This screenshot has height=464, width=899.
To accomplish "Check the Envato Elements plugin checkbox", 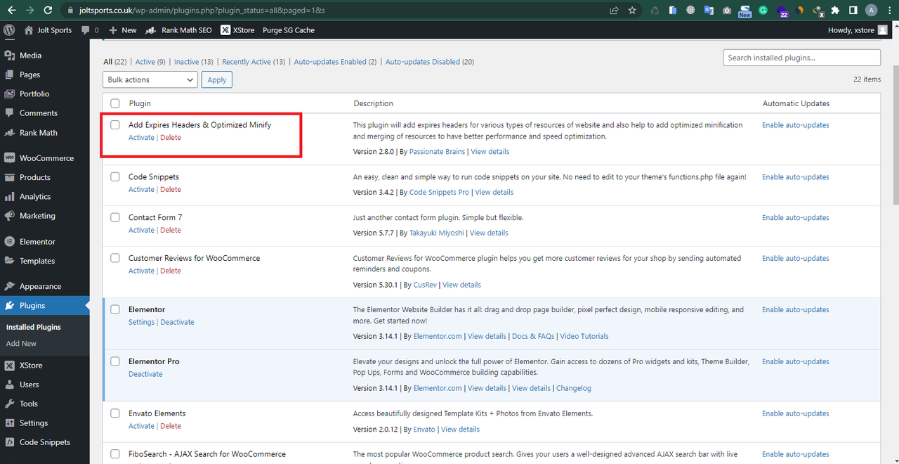I will (x=115, y=414).
